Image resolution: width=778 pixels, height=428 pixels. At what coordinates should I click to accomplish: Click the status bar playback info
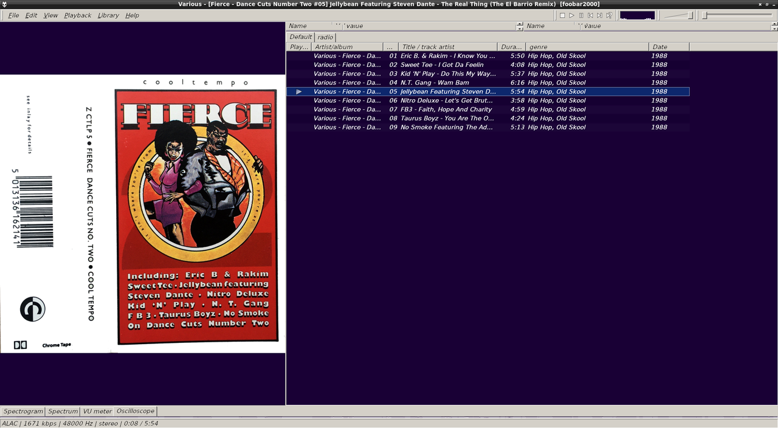[80, 423]
